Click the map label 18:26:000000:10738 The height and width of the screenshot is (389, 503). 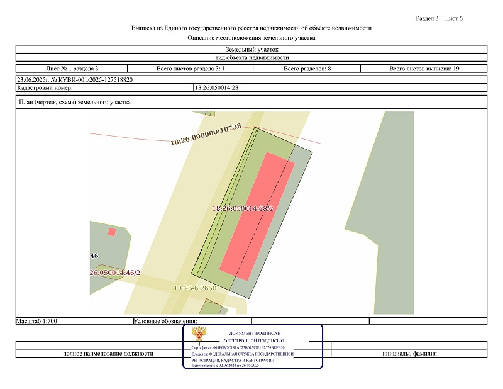(206, 135)
